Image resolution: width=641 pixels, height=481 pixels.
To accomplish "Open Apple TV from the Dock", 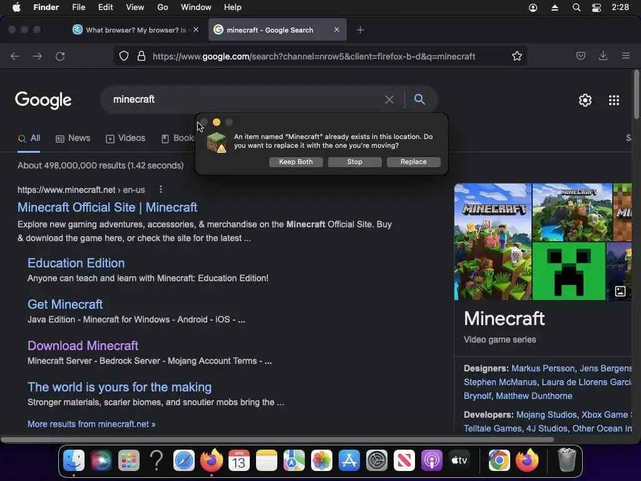I will tap(459, 460).
